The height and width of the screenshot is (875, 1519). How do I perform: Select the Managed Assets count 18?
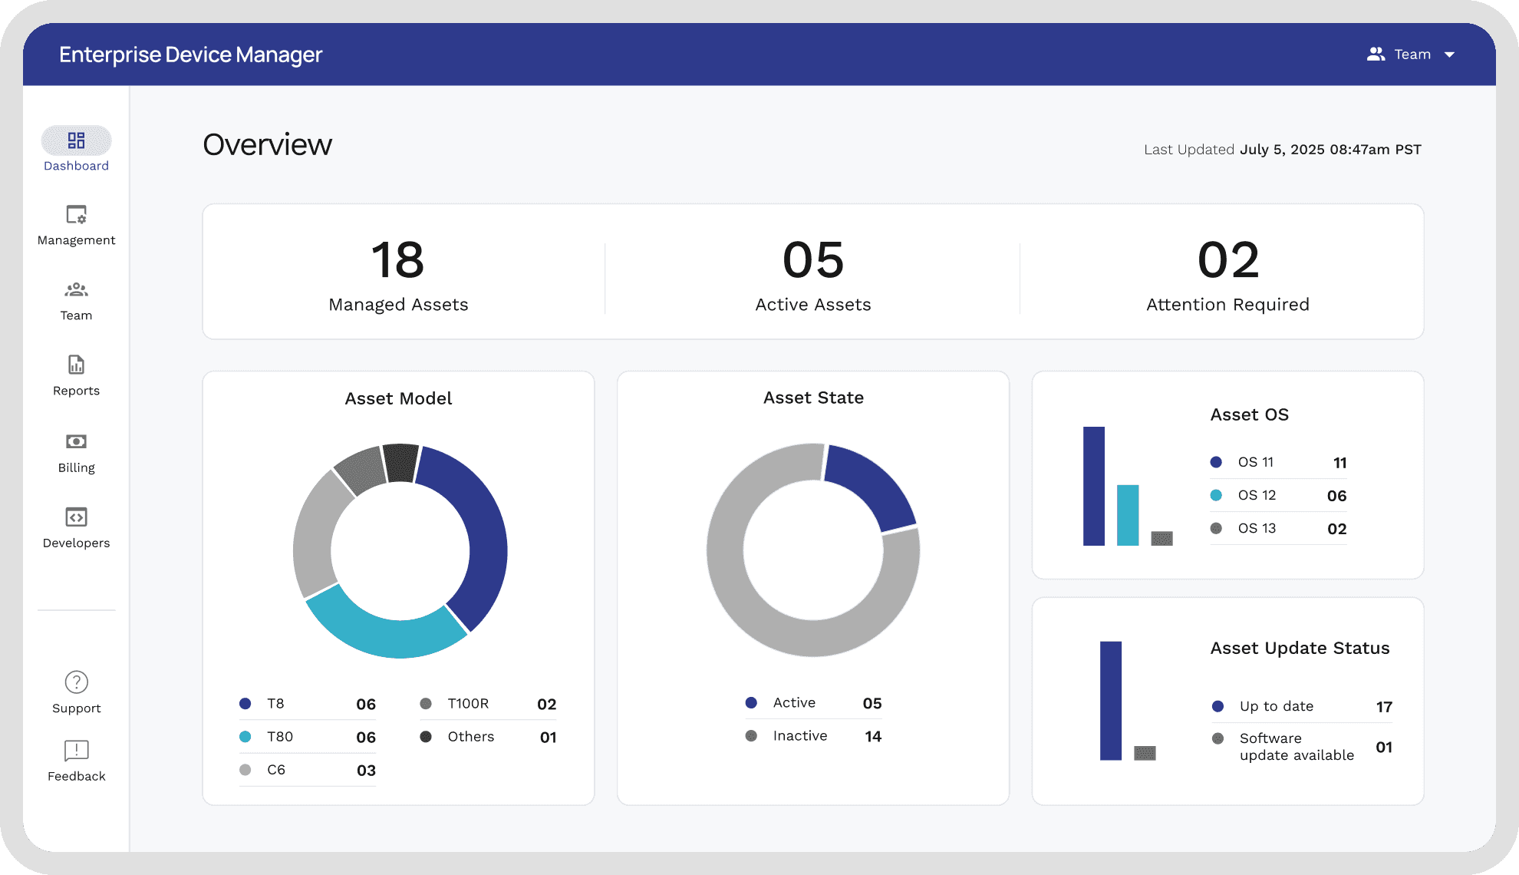(397, 260)
